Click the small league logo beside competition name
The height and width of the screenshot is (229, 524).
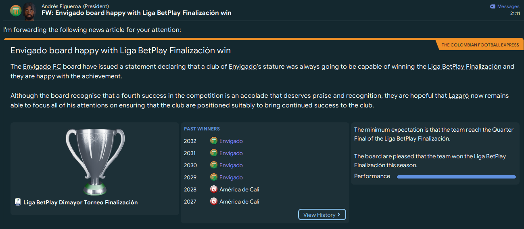[18, 202]
